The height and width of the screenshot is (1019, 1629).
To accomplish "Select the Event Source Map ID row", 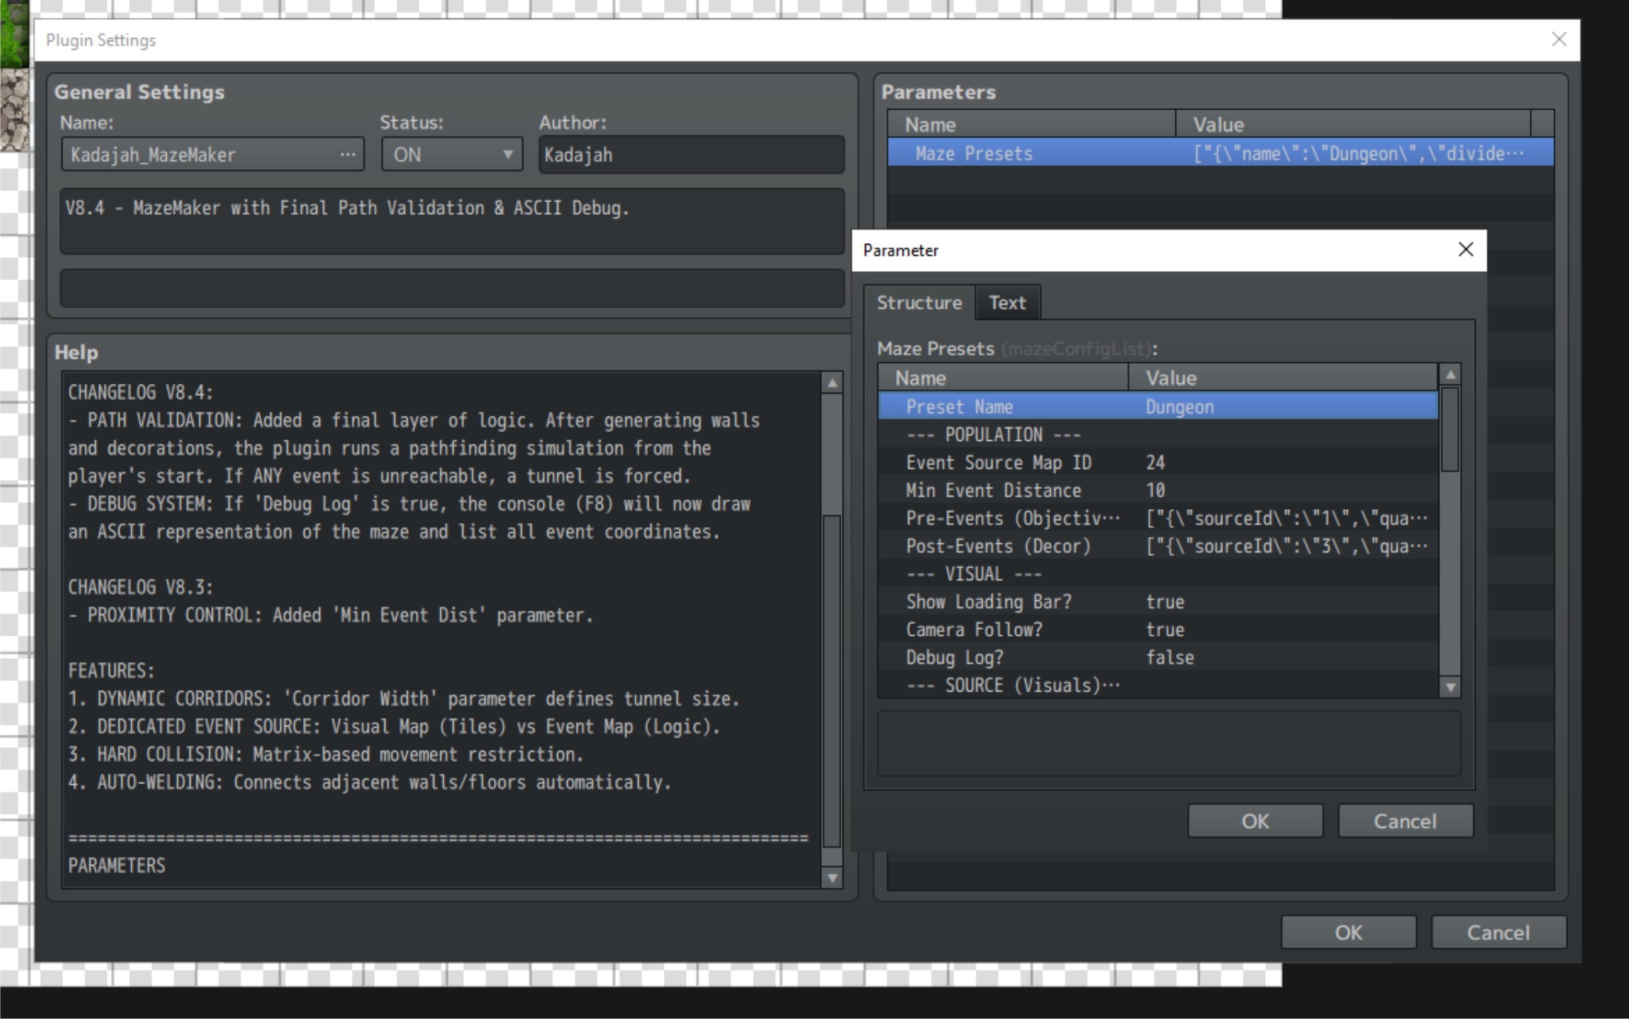I will 1158,462.
